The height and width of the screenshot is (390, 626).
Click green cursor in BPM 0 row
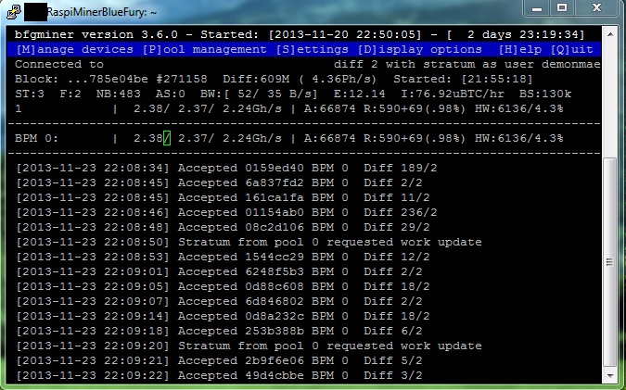tap(167, 138)
